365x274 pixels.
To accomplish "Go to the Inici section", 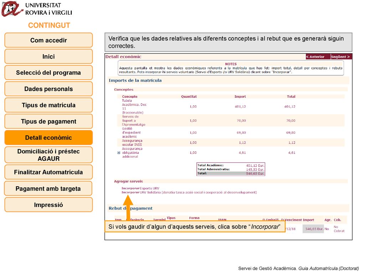I will [48, 57].
